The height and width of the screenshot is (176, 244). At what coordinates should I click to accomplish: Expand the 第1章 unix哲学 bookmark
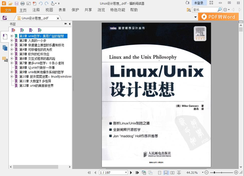point(12,36)
